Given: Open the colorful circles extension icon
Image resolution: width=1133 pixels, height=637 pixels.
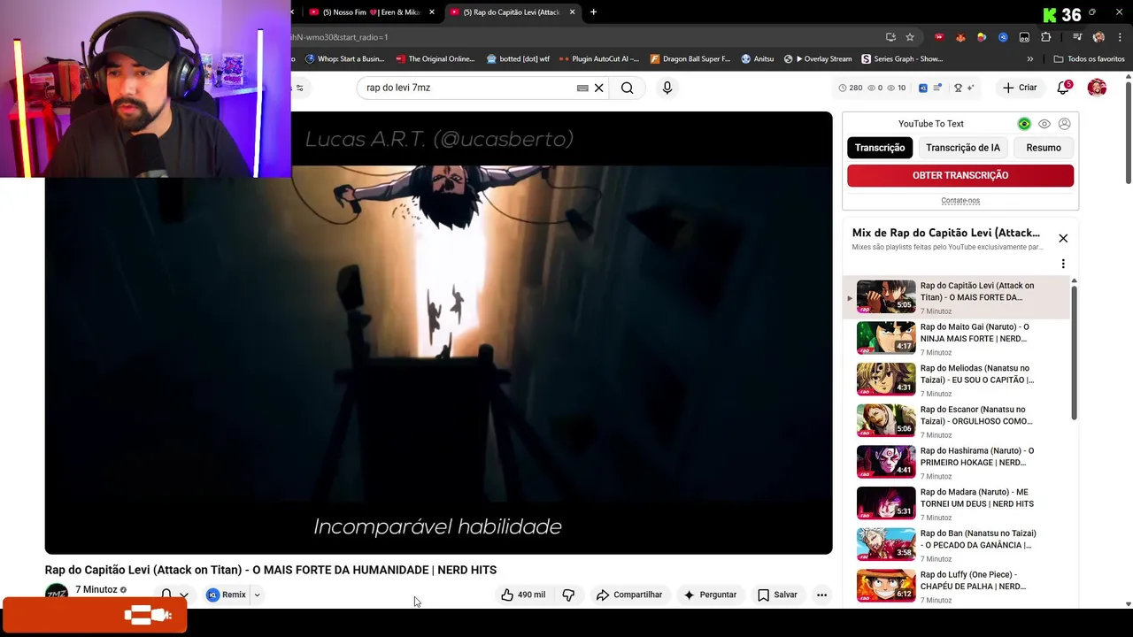Looking at the screenshot, I should (x=982, y=37).
